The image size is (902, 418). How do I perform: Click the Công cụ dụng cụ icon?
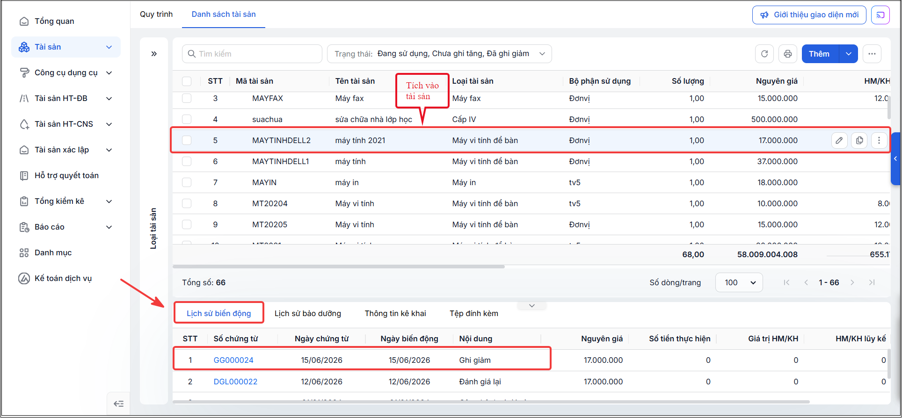pos(24,72)
